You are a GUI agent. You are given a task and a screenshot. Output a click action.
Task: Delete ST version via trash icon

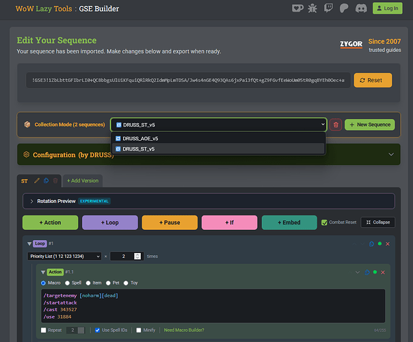[x=55, y=181]
